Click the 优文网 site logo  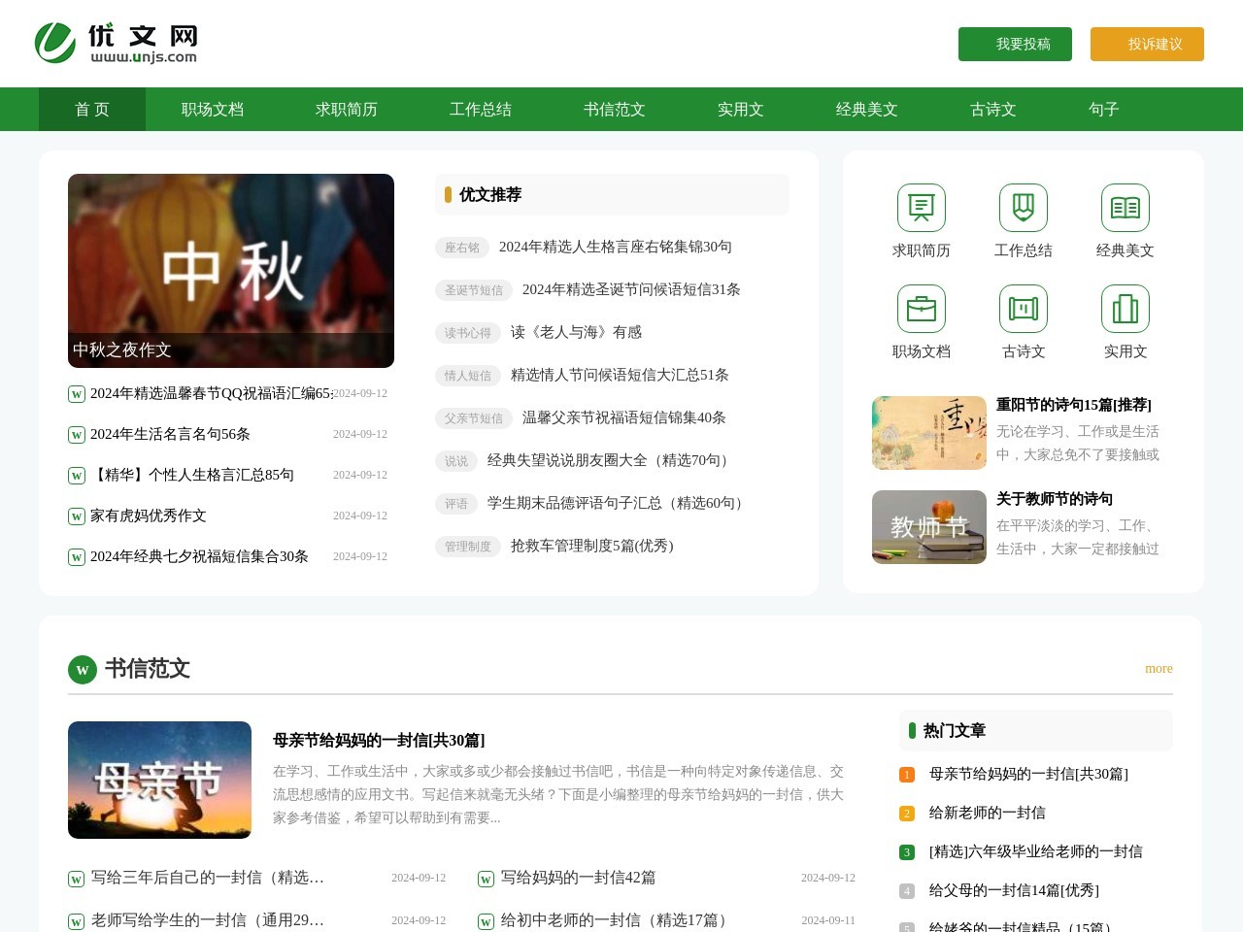click(x=116, y=43)
